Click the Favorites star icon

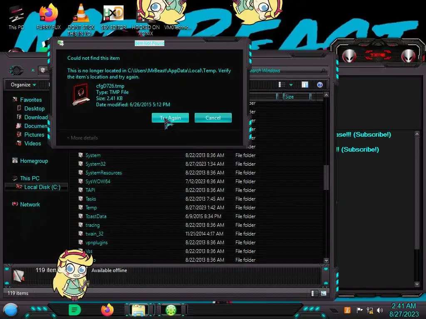15,99
